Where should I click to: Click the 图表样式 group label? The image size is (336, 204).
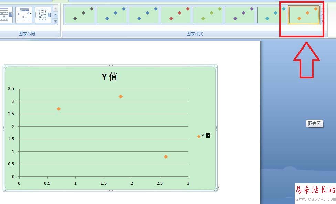195,34
